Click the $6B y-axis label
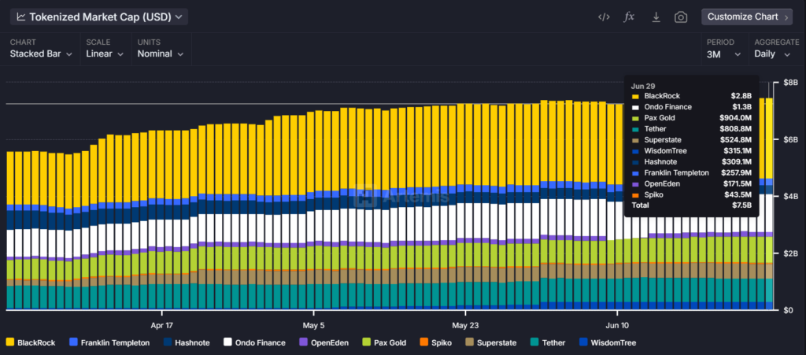This screenshot has width=806, height=355. (x=790, y=139)
